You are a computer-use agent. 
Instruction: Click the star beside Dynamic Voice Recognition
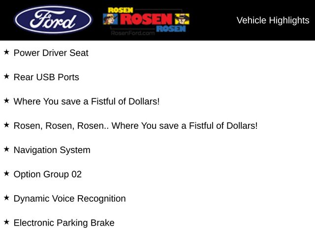pos(6,198)
